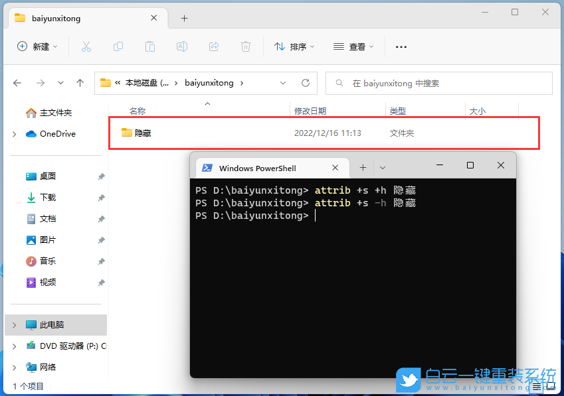
Task: Switch to large thumbnails via status bar toggle
Action: (x=551, y=385)
